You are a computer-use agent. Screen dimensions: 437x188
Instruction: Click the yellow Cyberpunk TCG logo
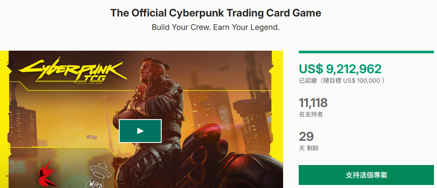click(72, 71)
